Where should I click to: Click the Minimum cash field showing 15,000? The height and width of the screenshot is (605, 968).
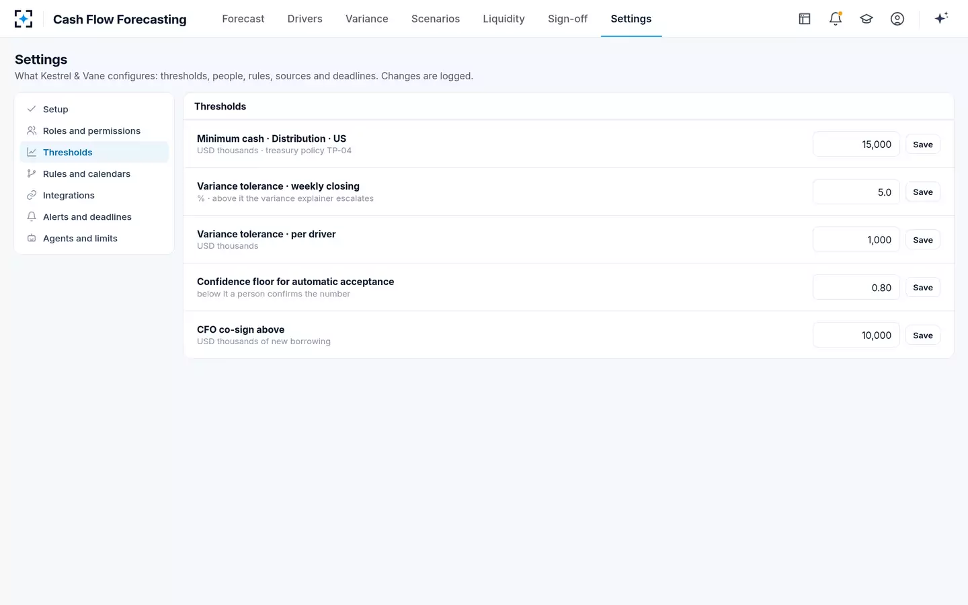pyautogui.click(x=856, y=145)
